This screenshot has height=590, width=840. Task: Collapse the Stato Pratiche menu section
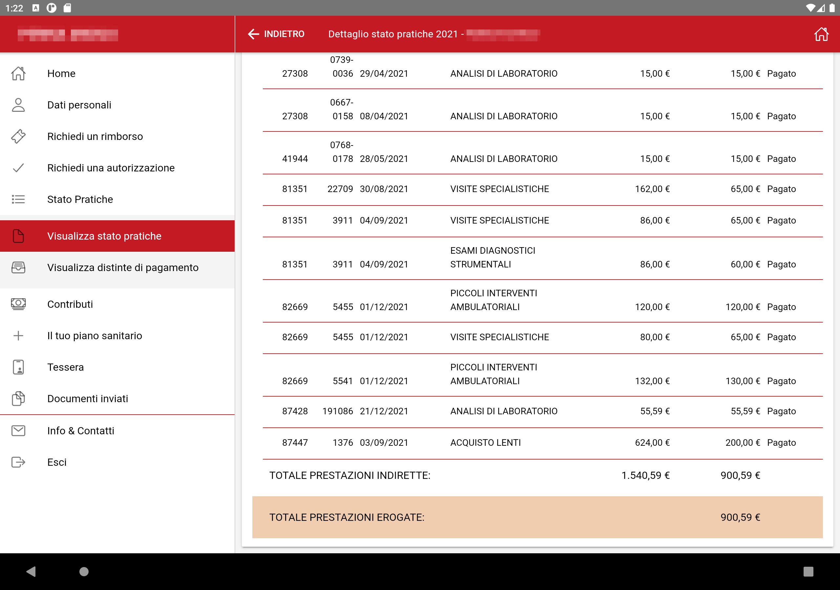pyautogui.click(x=80, y=199)
